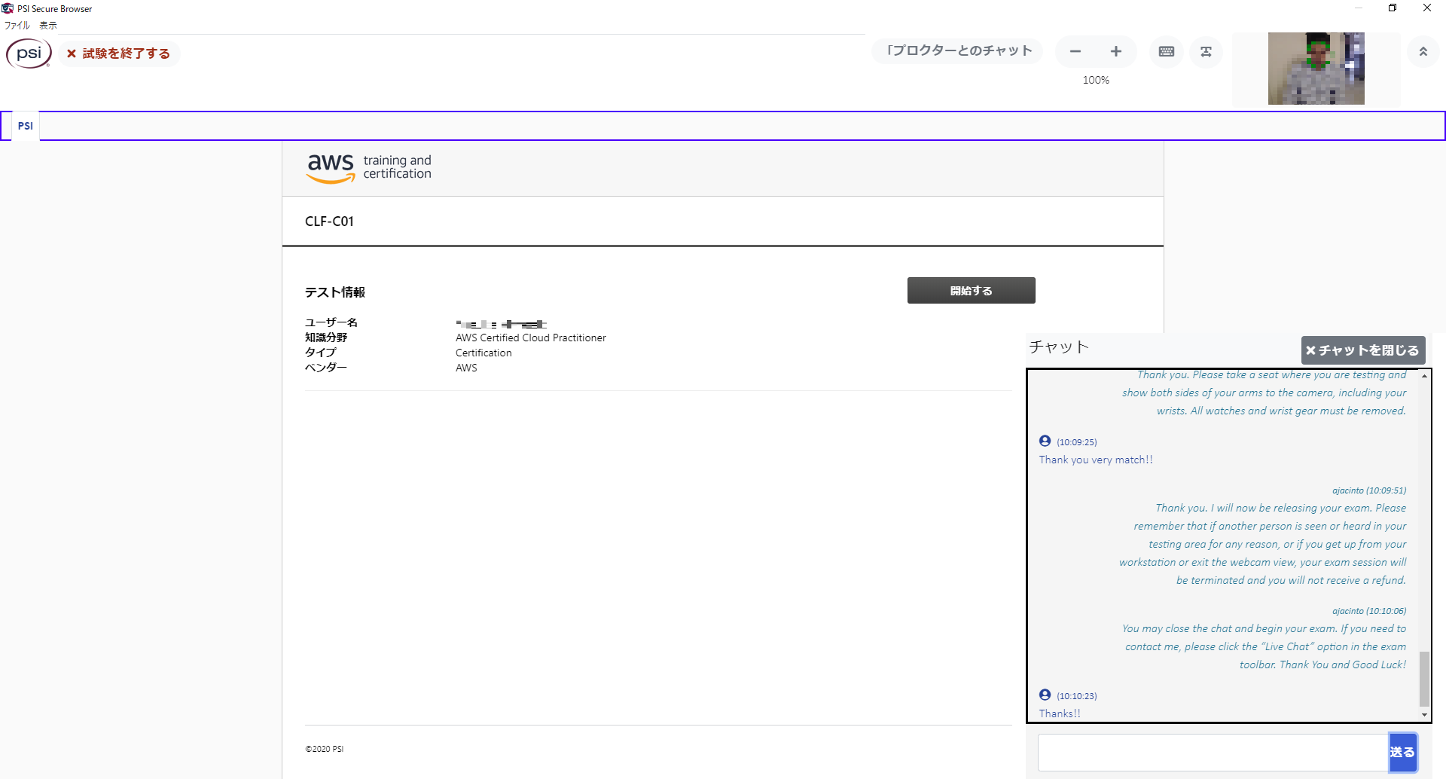The height and width of the screenshot is (779, 1446).
Task: Click the CLF-C01 exam code text
Action: [x=329, y=221]
